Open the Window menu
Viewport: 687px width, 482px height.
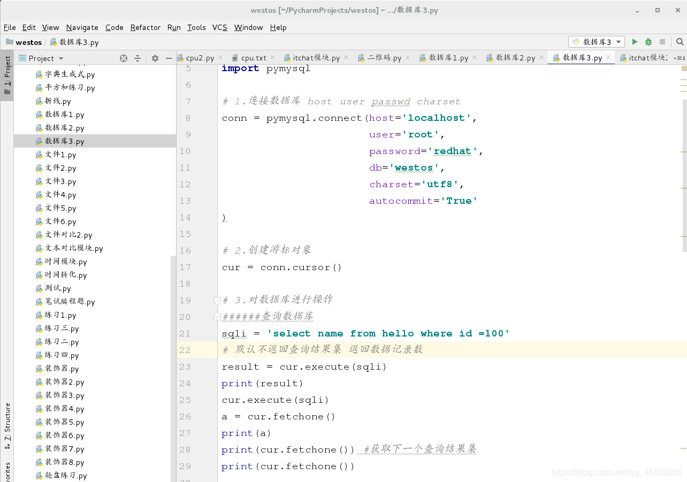[x=249, y=27]
